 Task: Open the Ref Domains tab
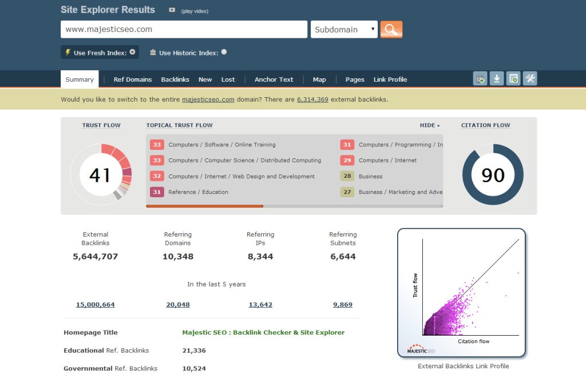133,79
